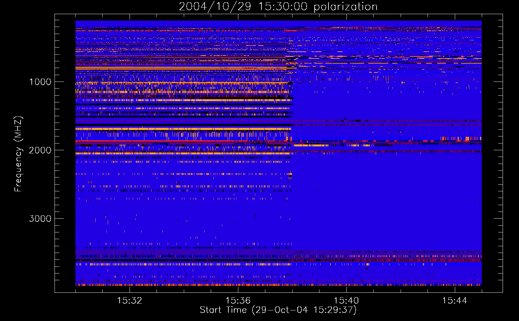The width and height of the screenshot is (519, 321).
Task: Select the 'Start Time (29-Oct-04 15:29:37)' label
Action: click(278, 310)
